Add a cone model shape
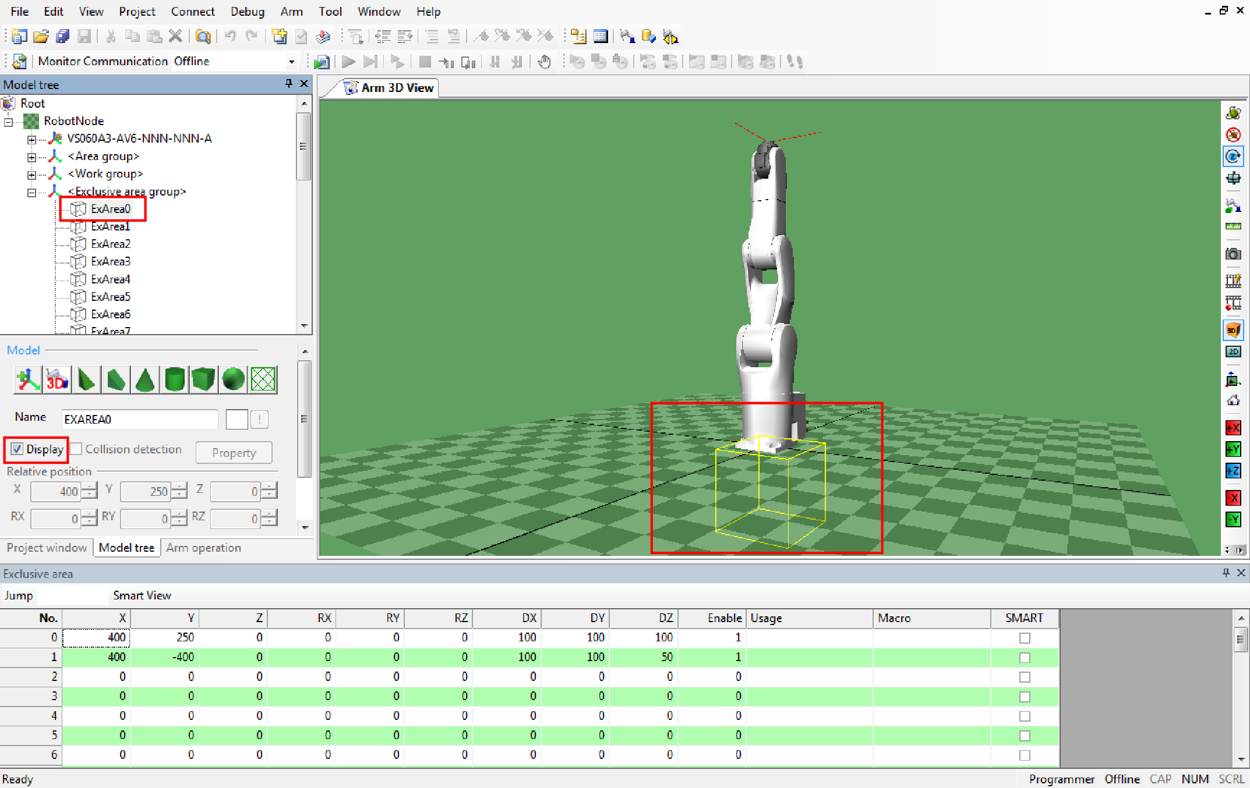Viewport: 1250px width, 788px height. click(x=145, y=380)
